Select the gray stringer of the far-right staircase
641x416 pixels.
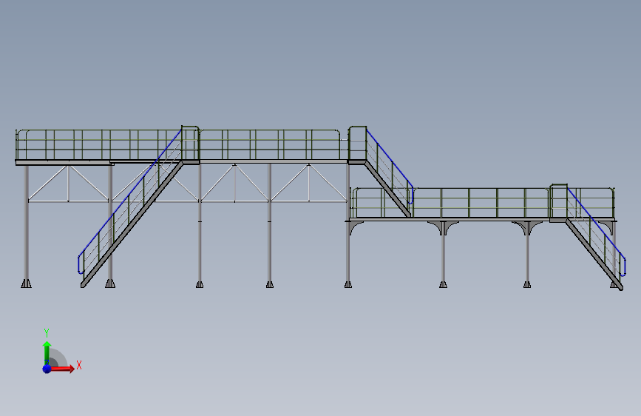(x=594, y=255)
